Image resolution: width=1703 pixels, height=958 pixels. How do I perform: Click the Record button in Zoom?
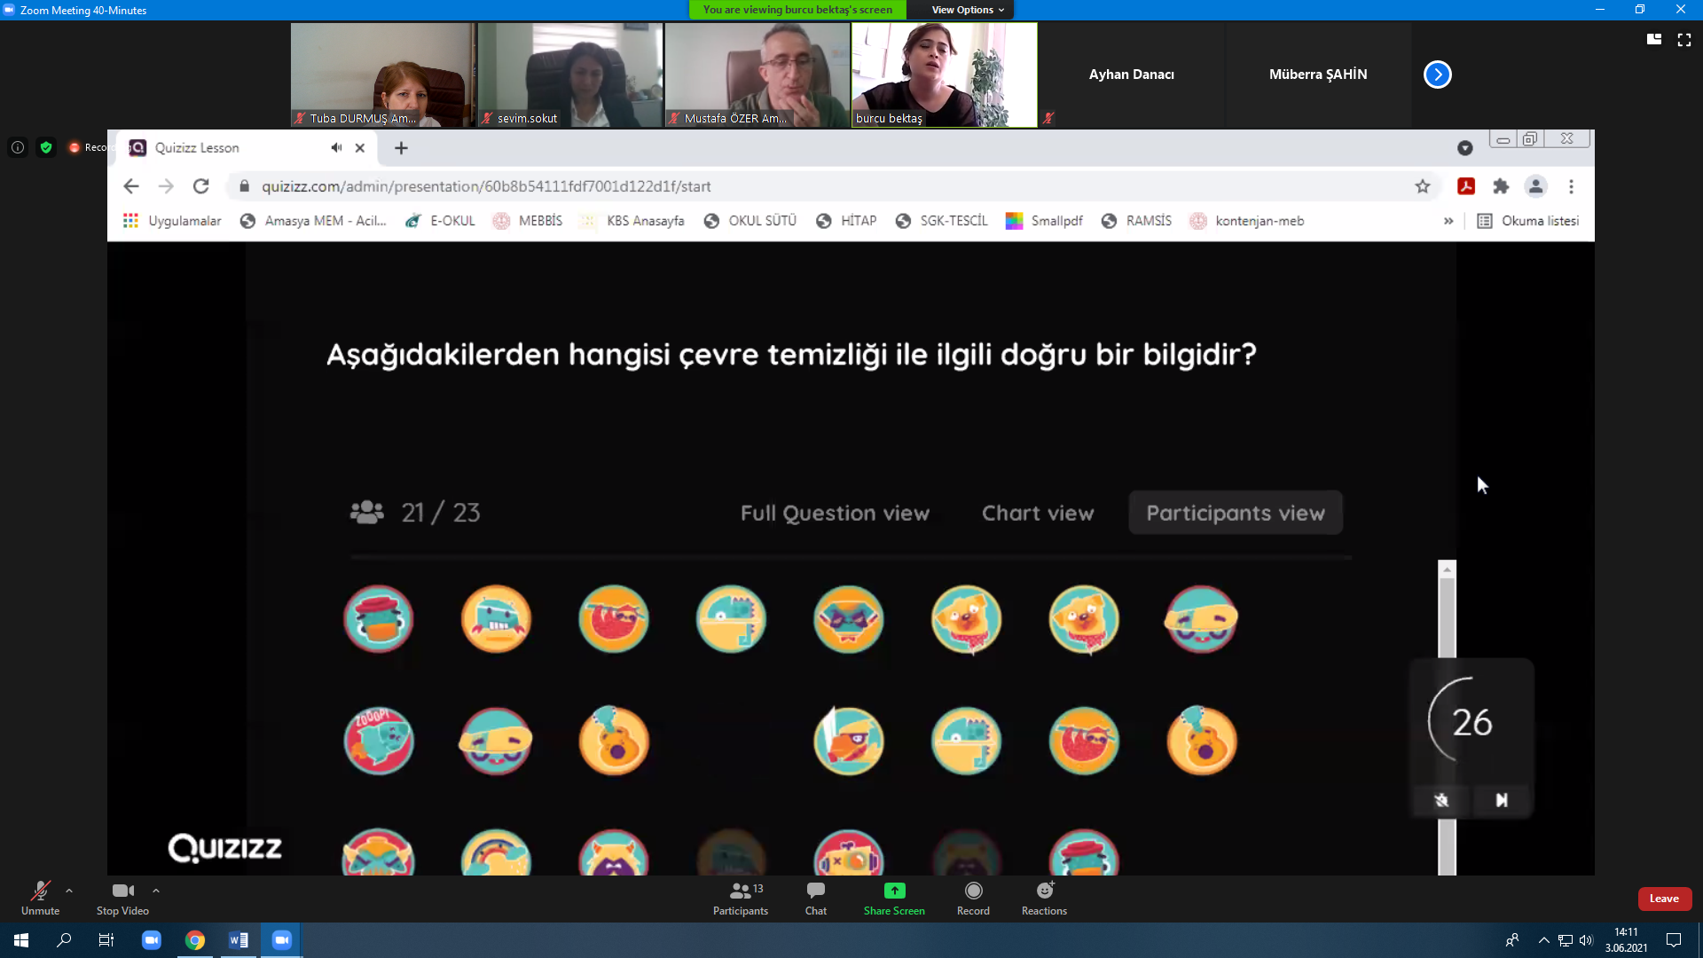click(973, 899)
